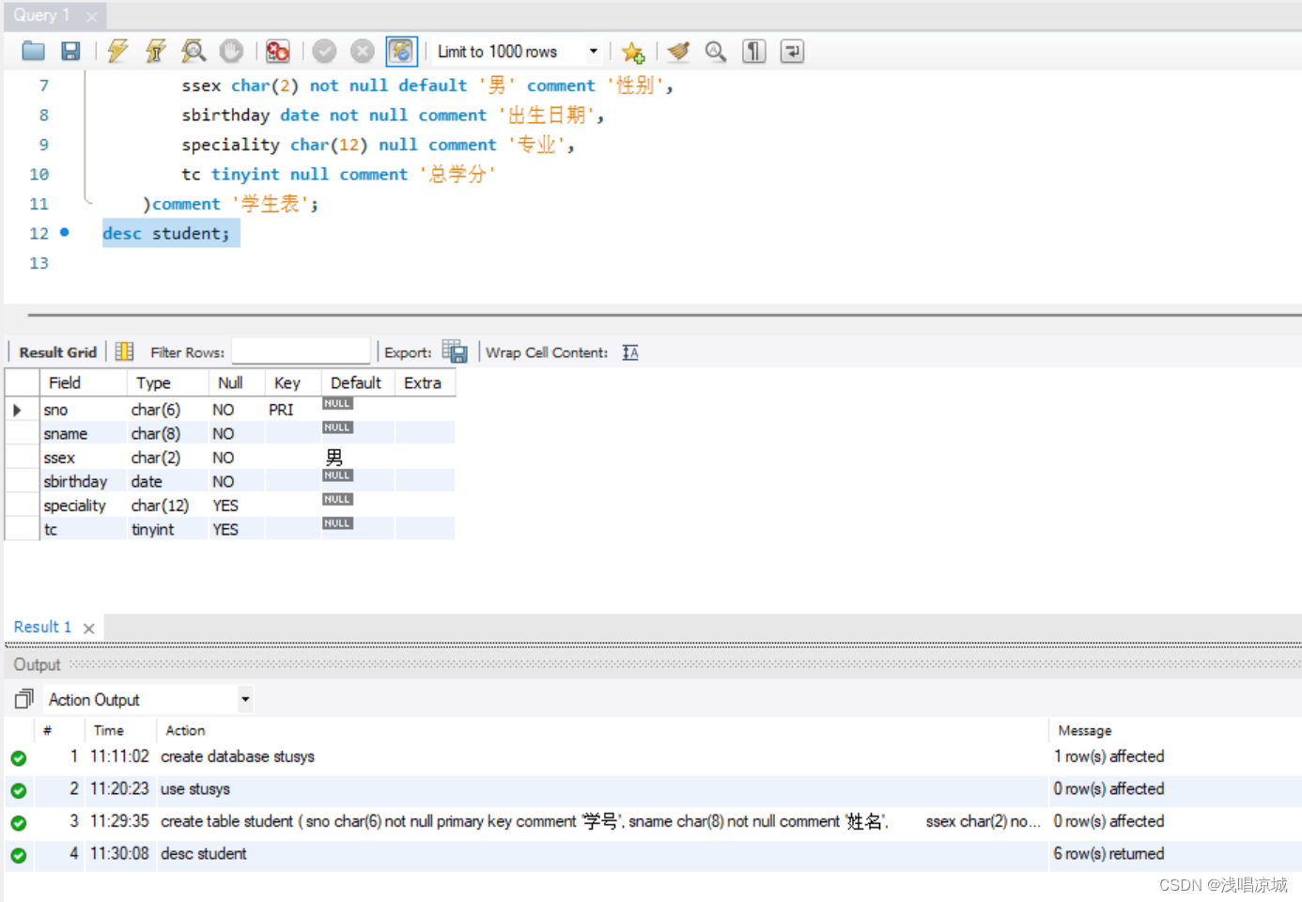Click inside the Filter Rows input field
This screenshot has height=902, width=1302.
click(x=301, y=350)
